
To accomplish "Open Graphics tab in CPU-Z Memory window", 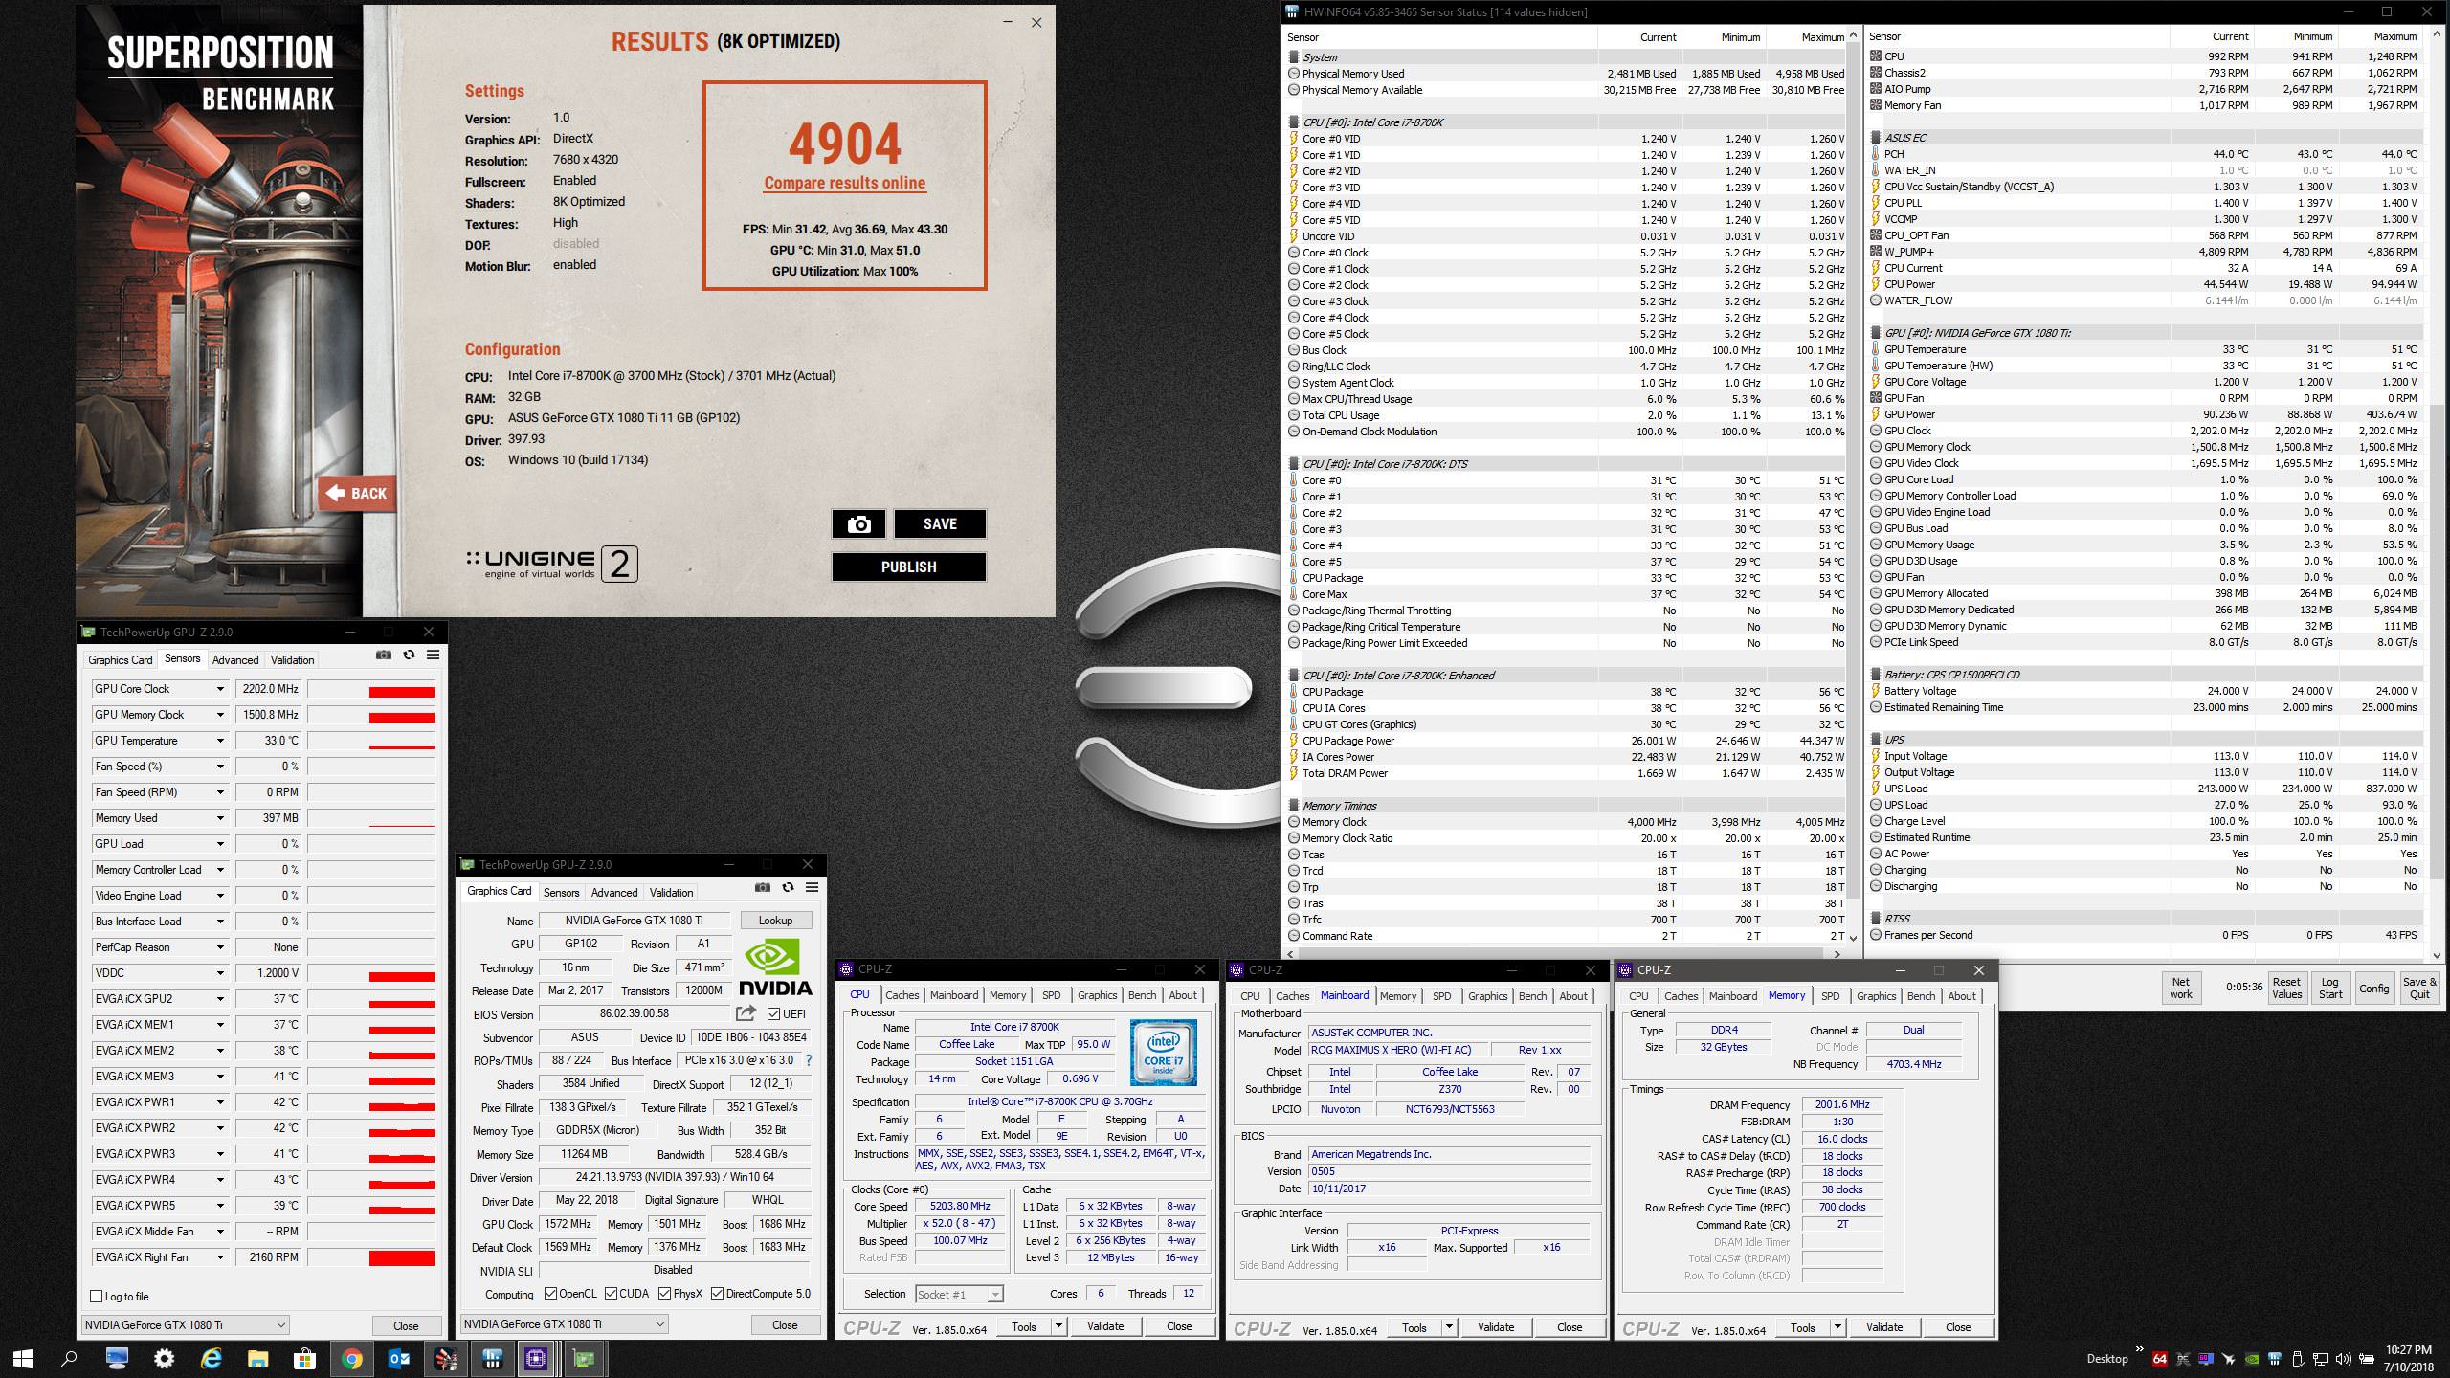I will pyautogui.click(x=1876, y=996).
